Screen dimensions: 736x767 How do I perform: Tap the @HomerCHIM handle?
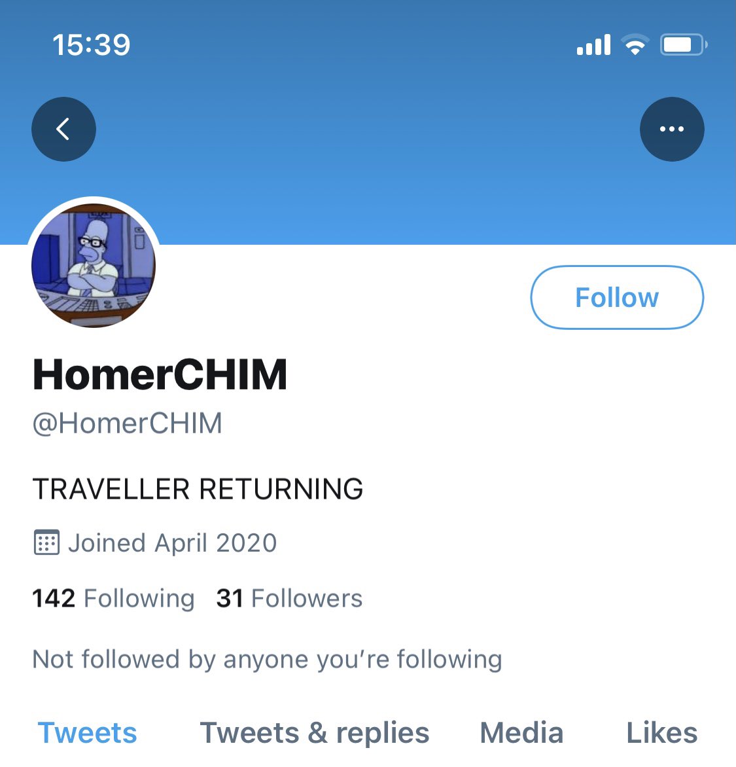(x=127, y=423)
